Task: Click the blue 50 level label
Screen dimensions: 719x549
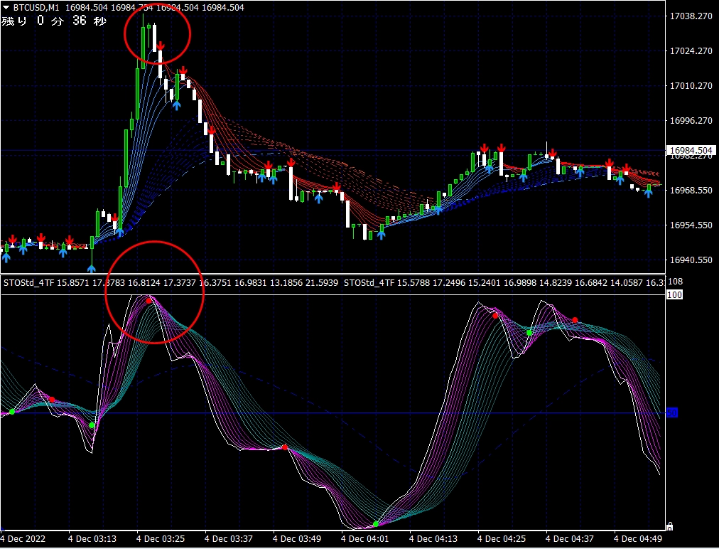Action: (x=671, y=412)
